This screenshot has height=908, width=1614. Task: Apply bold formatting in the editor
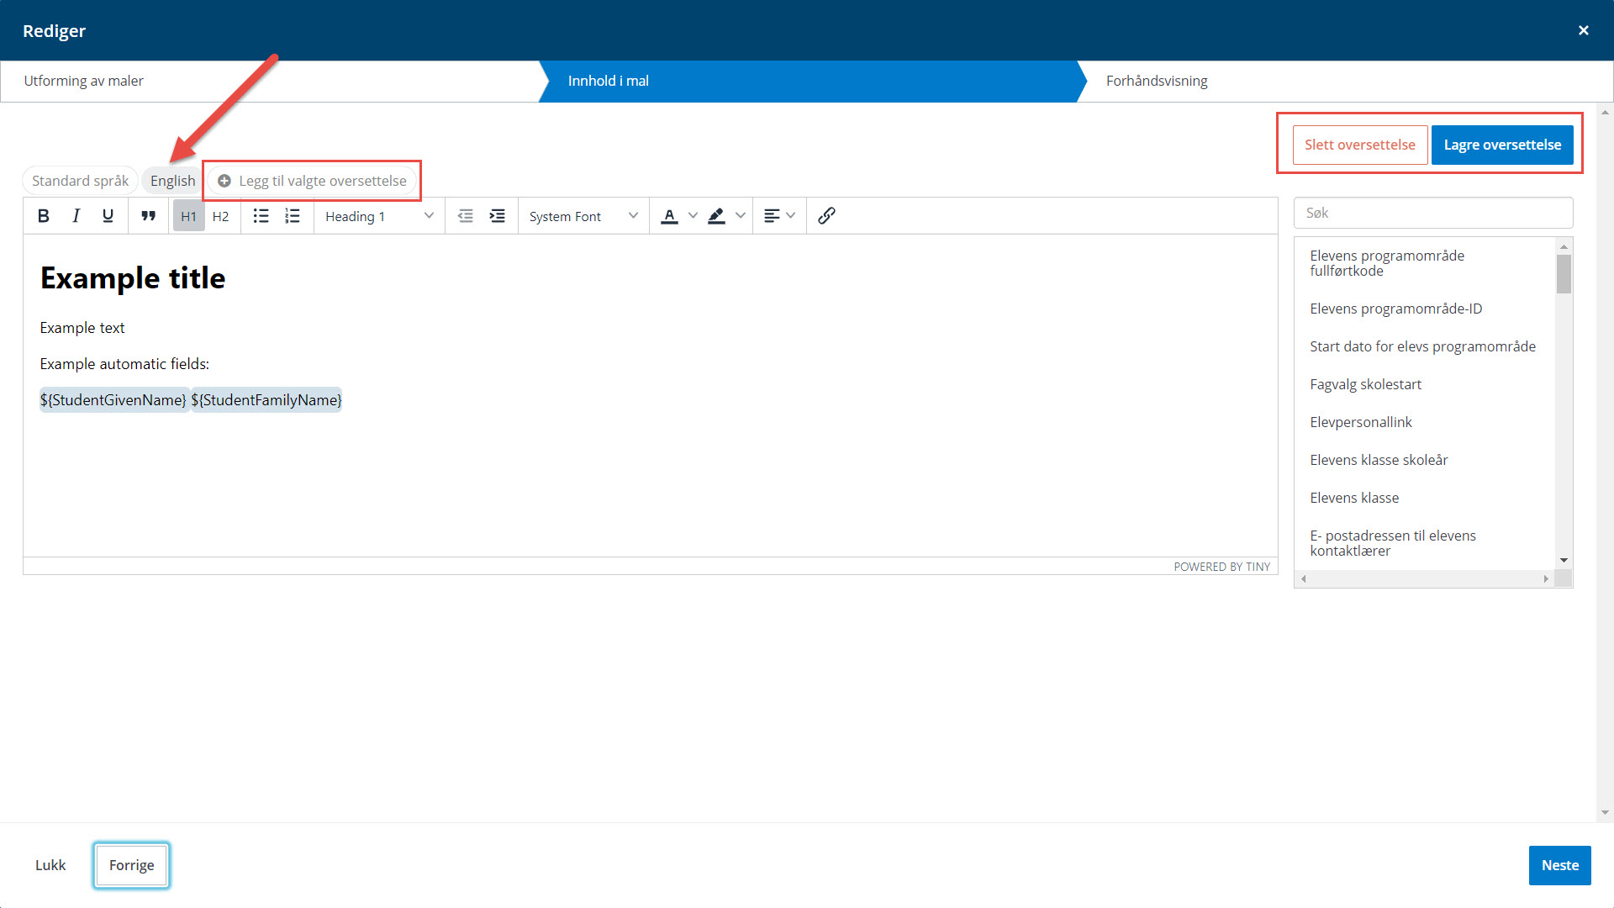[x=44, y=216]
